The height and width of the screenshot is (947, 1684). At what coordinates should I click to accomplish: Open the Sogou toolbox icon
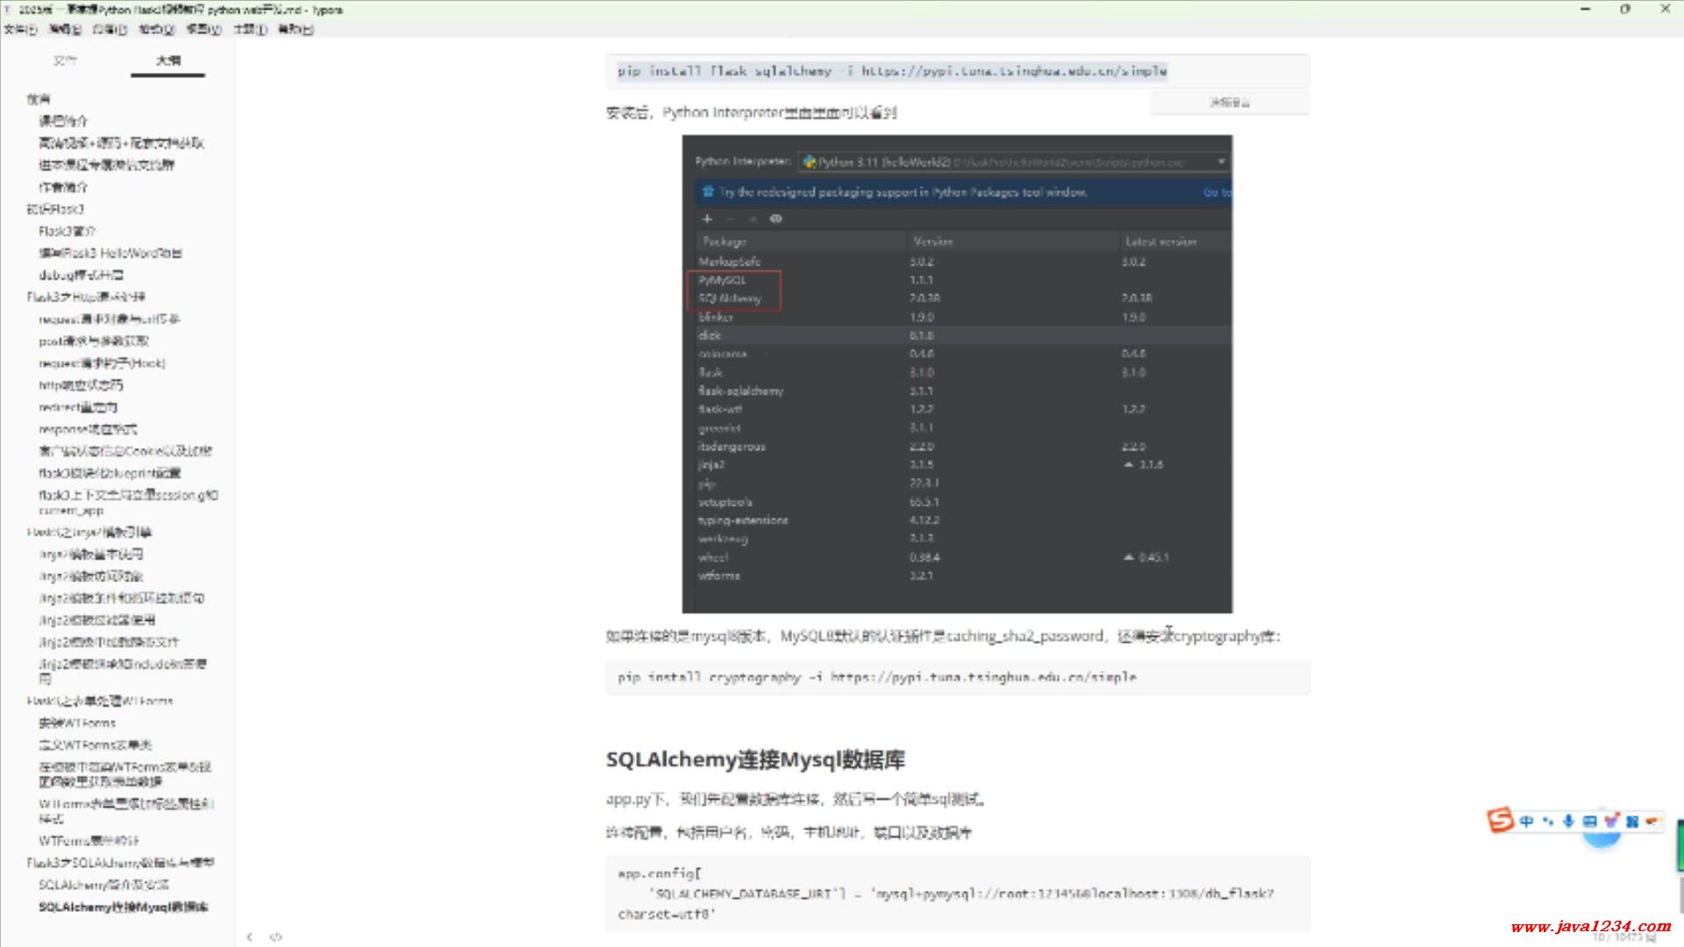pos(1632,822)
